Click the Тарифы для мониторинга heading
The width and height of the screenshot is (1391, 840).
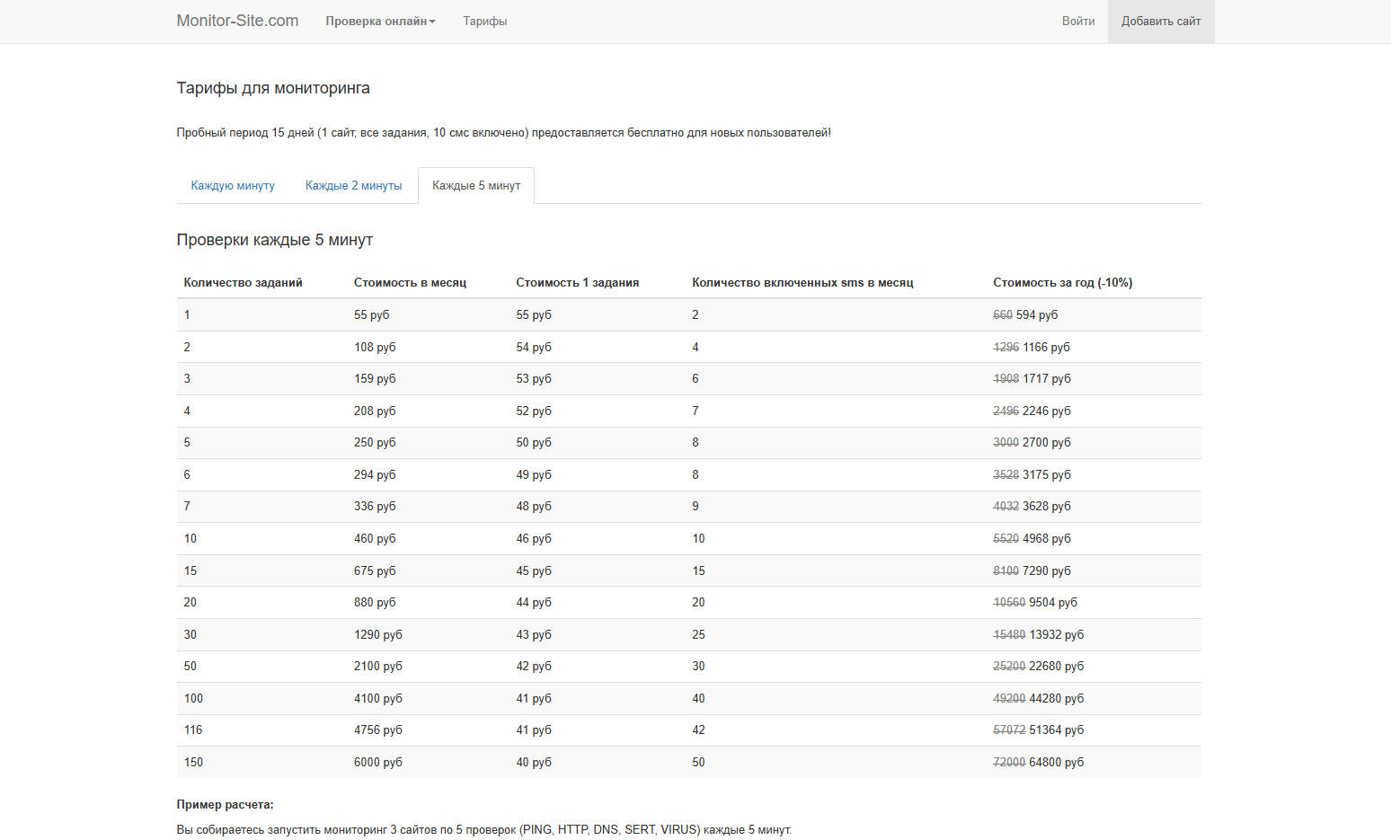point(273,88)
